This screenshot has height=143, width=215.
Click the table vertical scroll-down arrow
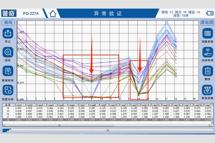coord(212,123)
